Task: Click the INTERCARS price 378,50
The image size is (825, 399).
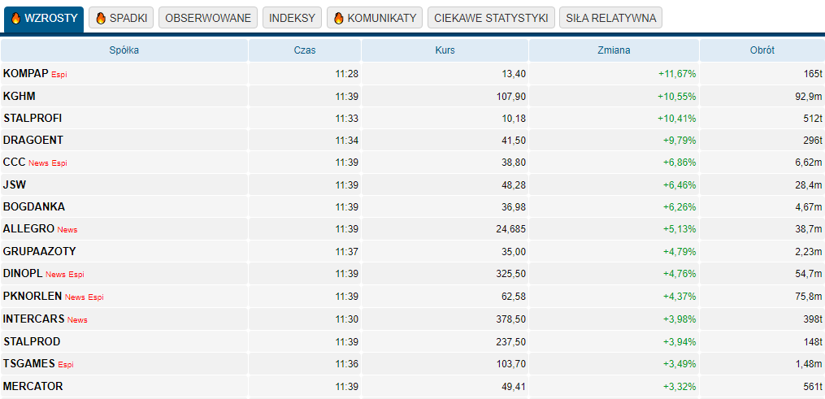Action: [x=512, y=319]
